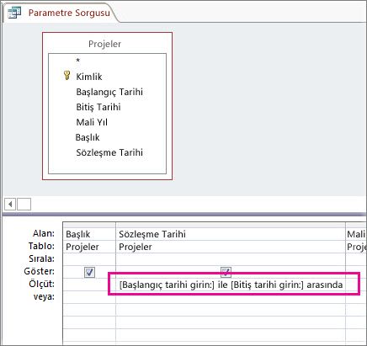Select Sözleşme Tarihi field in Projeler table

[109, 152]
